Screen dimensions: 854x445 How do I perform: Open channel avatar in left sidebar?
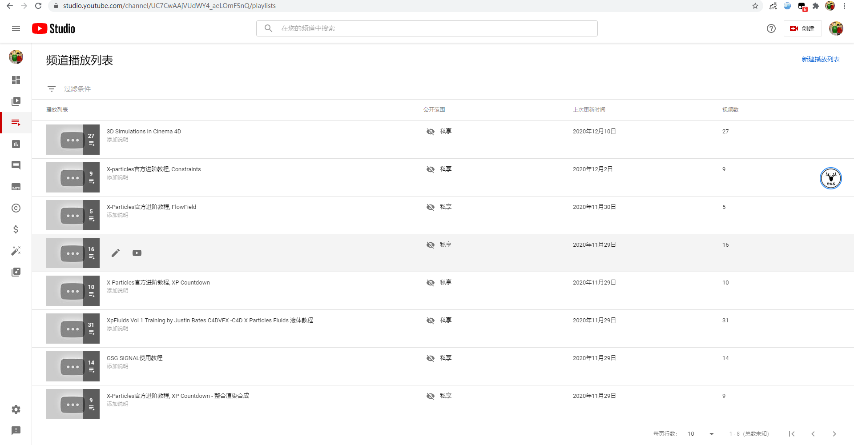[x=16, y=57]
